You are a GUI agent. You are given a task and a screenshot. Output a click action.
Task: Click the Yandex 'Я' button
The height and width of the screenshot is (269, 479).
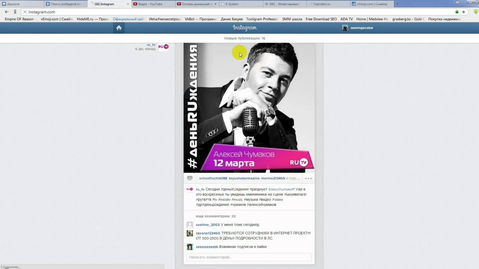(15, 12)
